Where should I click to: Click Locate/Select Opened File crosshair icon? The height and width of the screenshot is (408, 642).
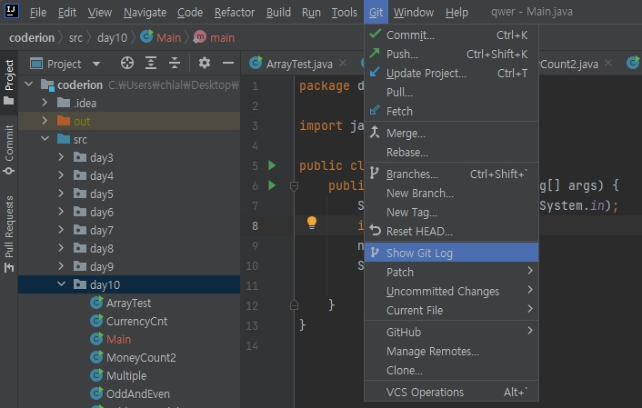(127, 63)
